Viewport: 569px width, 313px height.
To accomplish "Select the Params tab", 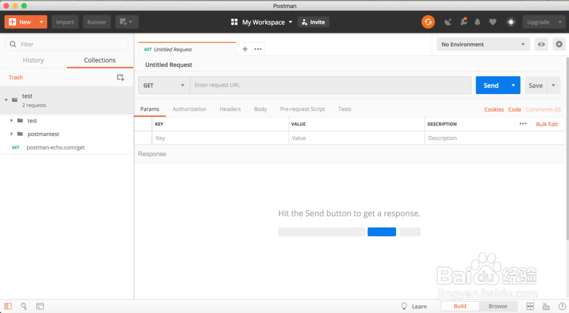I will tap(150, 109).
